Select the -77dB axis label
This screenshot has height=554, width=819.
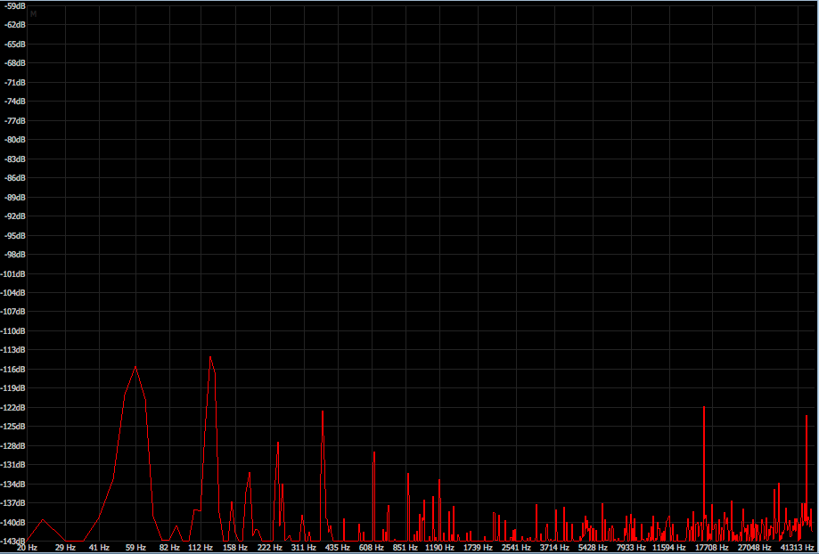(x=13, y=120)
